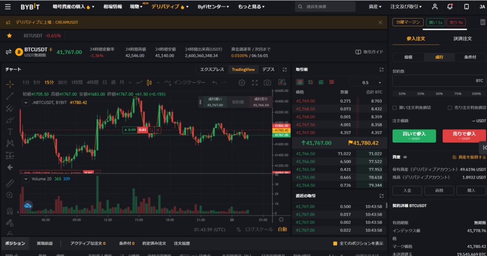
Task: Click the currency search field
Action: pyautogui.click(x=325, y=7)
